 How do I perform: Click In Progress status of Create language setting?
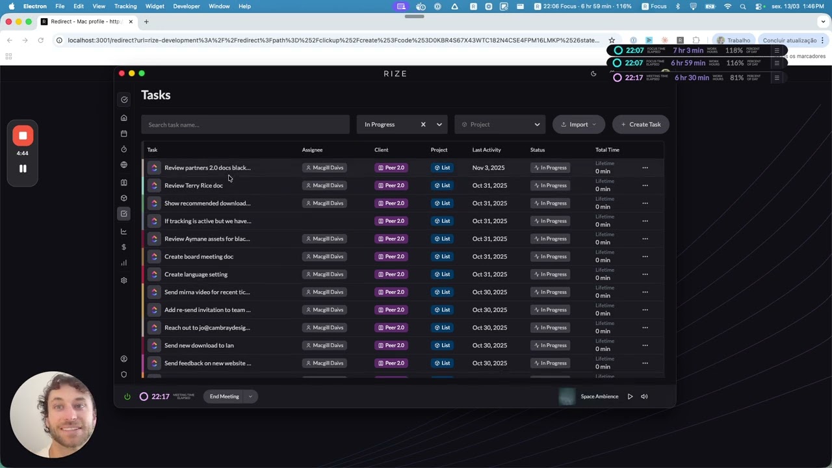(550, 274)
